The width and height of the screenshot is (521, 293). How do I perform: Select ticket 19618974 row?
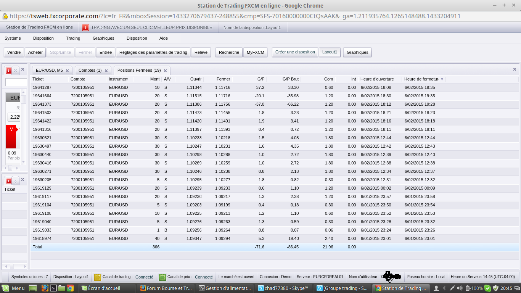275,238
